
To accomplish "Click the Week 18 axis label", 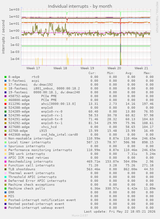I will coord(60,68).
